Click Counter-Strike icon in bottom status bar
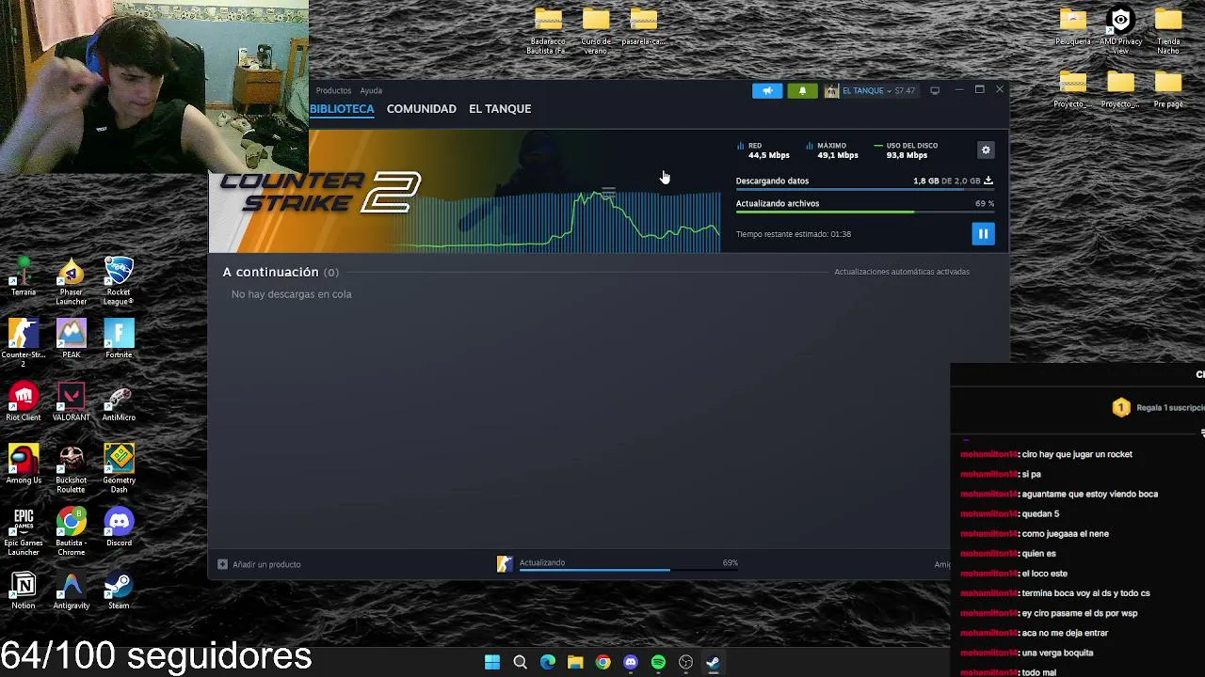Screen dimensions: 1205x677 [505, 564]
